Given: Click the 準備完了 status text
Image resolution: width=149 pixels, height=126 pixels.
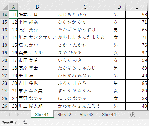Looking at the screenshot, I should (x=10, y=122).
